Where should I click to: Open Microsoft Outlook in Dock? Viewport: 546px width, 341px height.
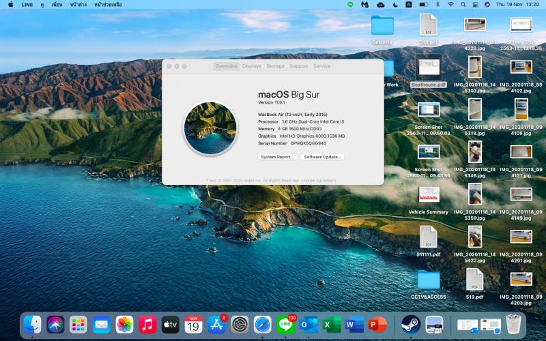click(308, 325)
